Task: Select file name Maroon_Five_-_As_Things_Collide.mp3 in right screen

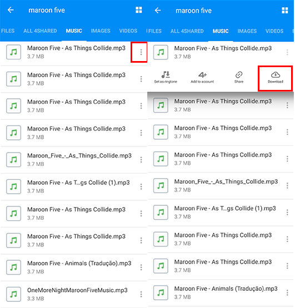Action: 226,181
